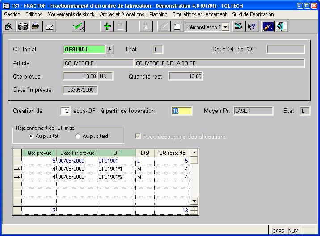
Task: Click the Etat column header
Action: click(145, 153)
